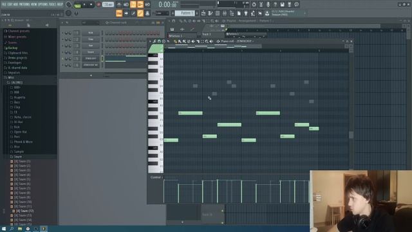Adjust the main pitch knob
This screenshot has width=412, height=232.
point(69,13)
